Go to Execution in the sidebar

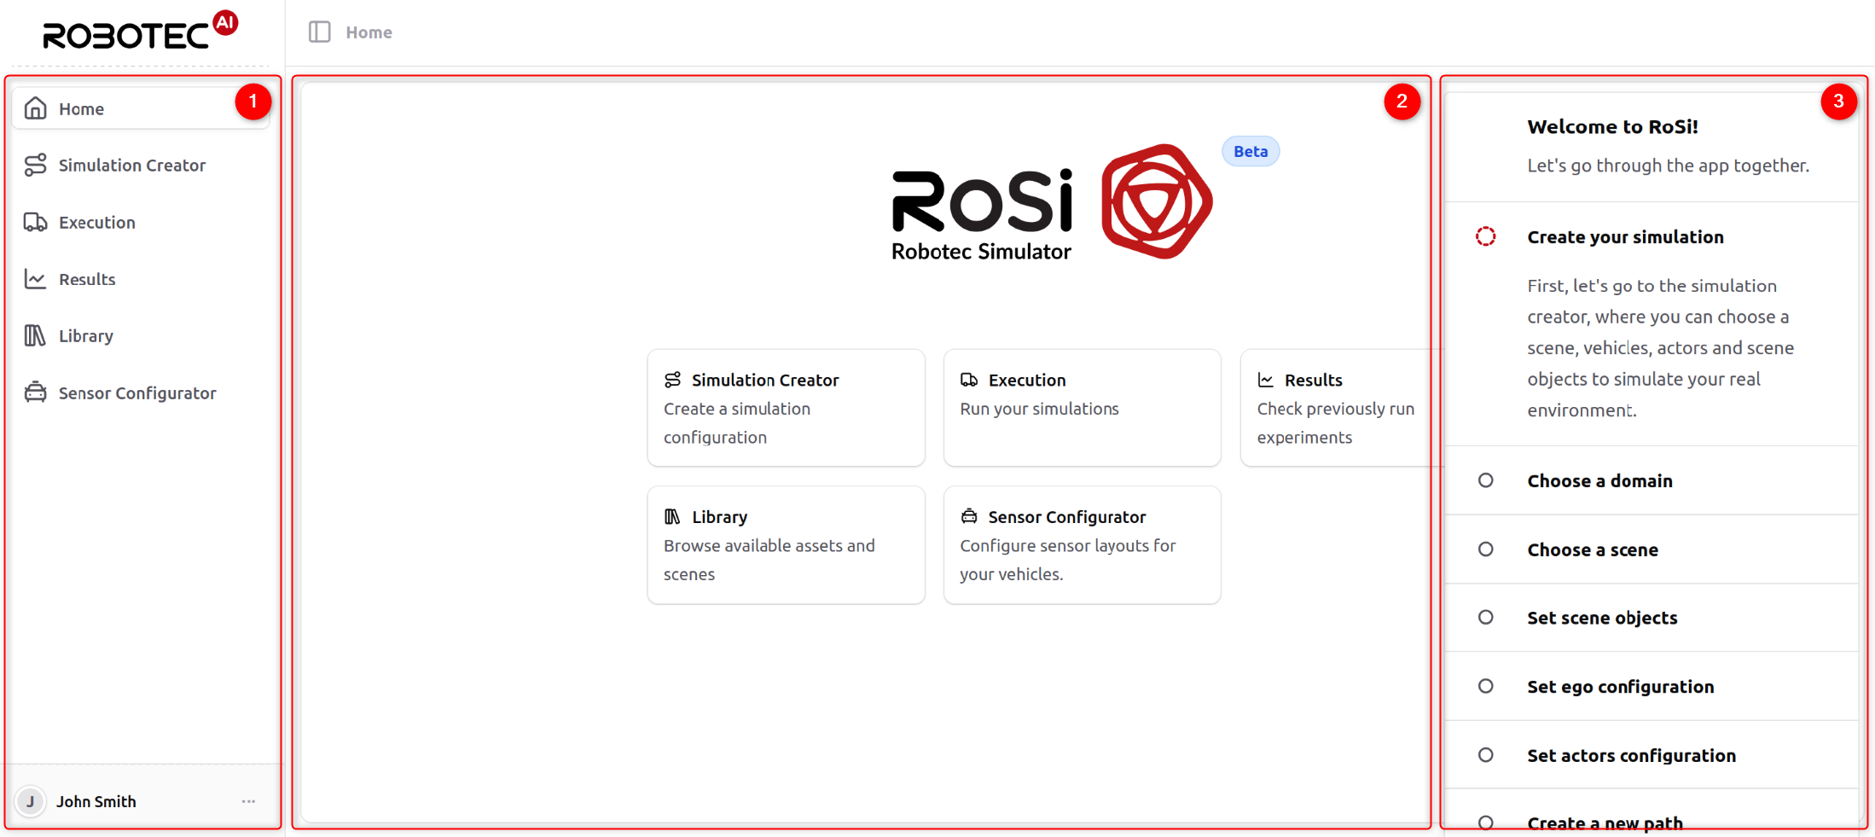(142, 223)
